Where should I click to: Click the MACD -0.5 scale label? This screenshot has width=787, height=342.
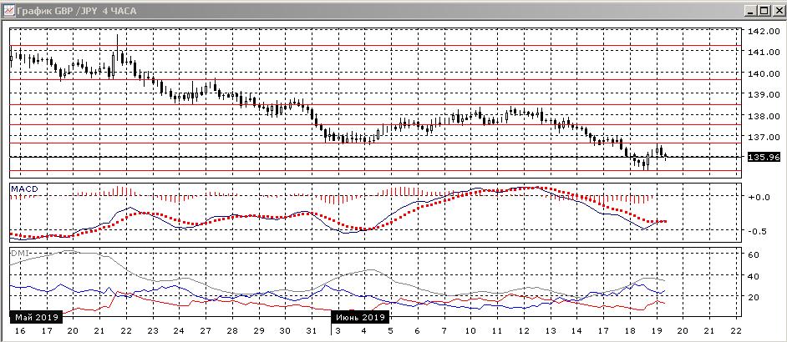pos(759,231)
